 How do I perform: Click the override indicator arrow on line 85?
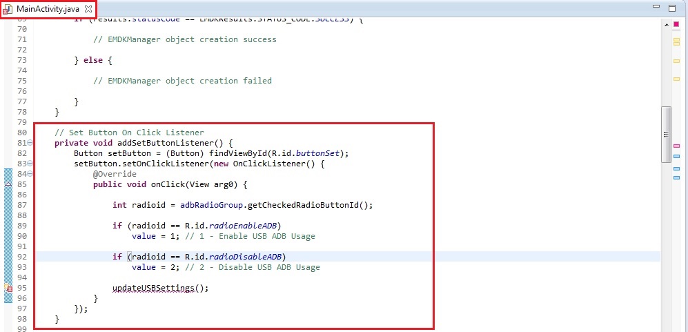tap(8, 184)
